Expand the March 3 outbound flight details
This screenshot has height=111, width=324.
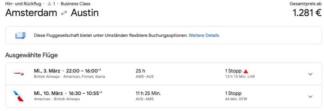[310, 74]
